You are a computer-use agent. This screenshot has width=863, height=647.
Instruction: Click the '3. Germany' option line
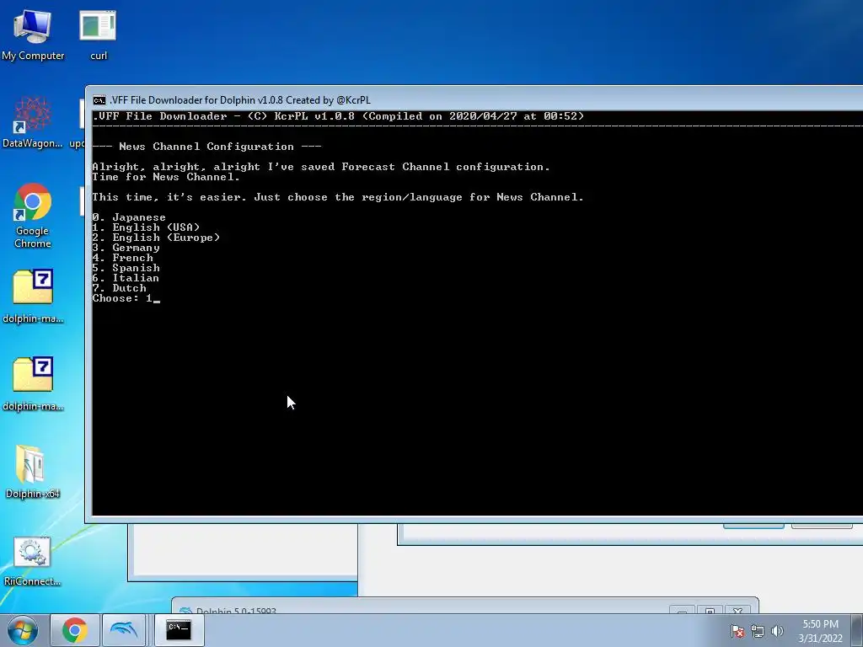tap(126, 248)
